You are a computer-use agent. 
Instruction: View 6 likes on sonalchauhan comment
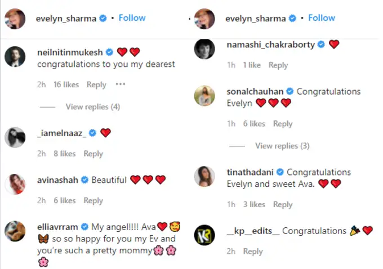254,124
